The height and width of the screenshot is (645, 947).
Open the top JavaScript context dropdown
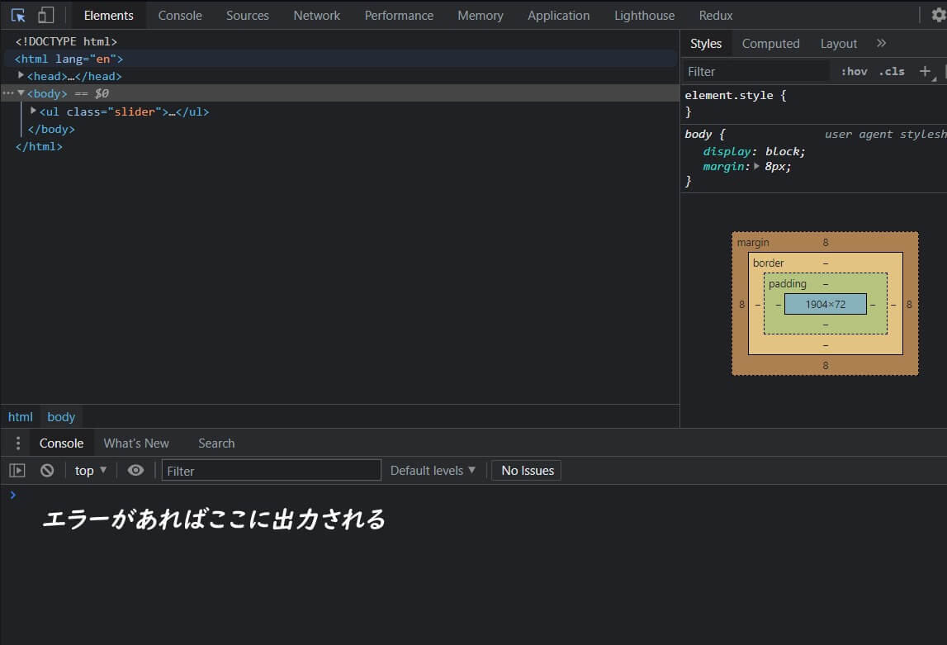[x=91, y=471]
